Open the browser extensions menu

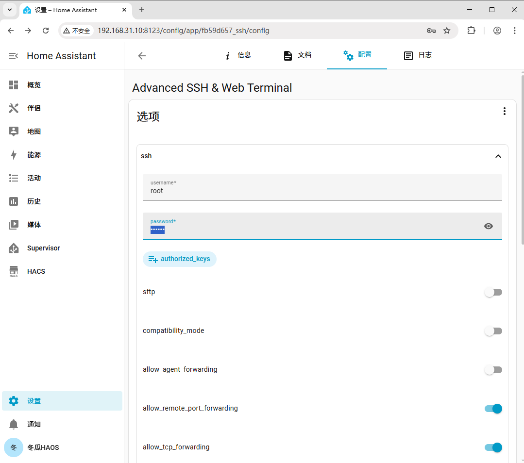pos(471,31)
